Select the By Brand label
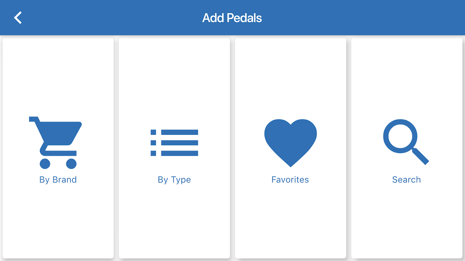The height and width of the screenshot is (261, 465). (x=58, y=180)
